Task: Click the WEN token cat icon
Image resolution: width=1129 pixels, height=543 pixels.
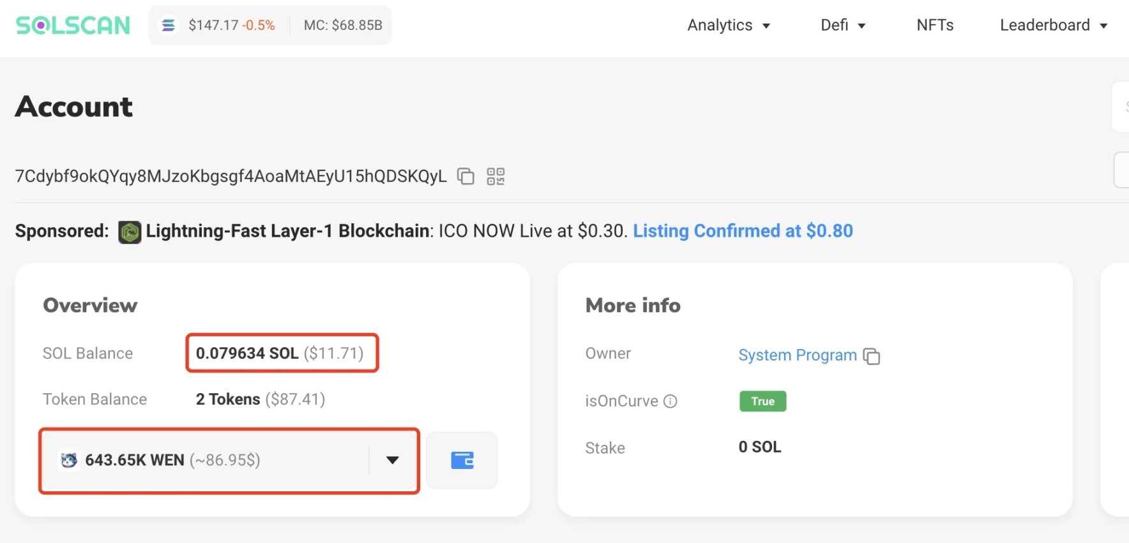Action: [x=69, y=460]
